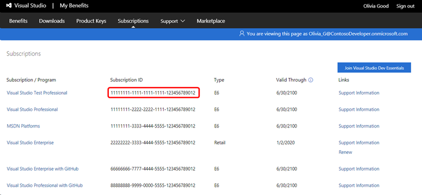The height and width of the screenshot is (195, 422).
Task: Open the Visual Studio Professional subscription link
Action: click(32, 110)
